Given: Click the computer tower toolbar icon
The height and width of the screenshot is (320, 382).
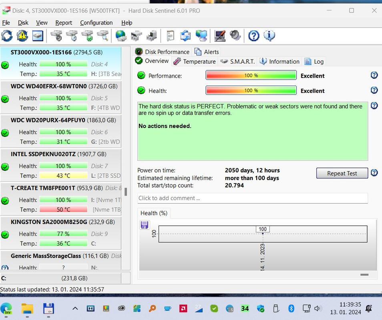Looking at the screenshot, I should pyautogui.click(x=152, y=36).
